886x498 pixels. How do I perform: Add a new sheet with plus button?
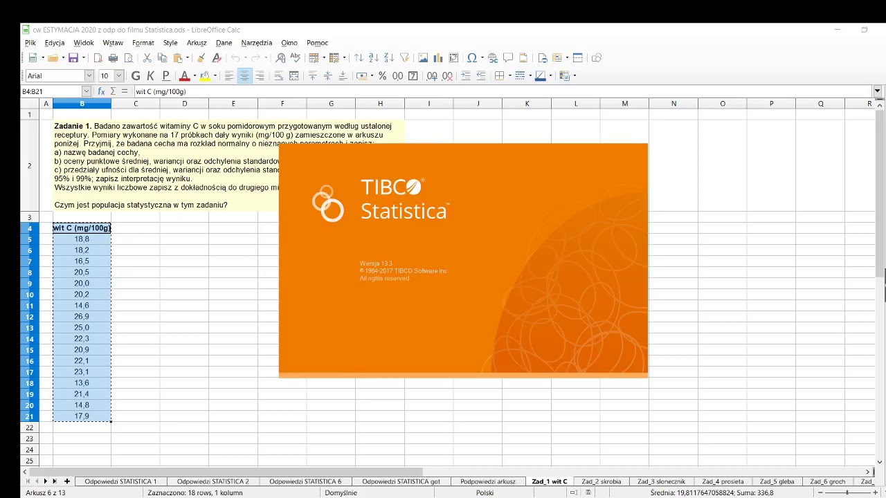point(67,481)
